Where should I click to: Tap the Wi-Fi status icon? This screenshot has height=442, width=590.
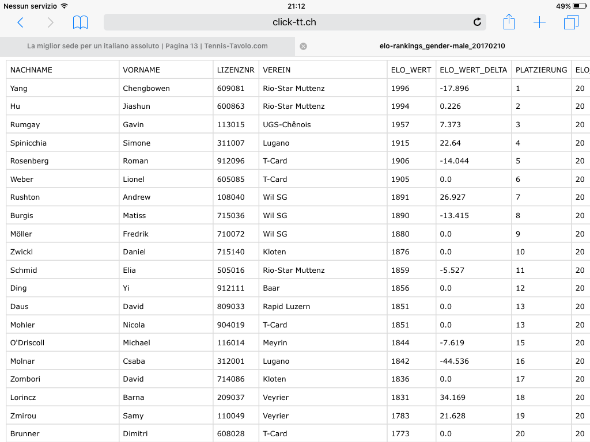pos(64,6)
